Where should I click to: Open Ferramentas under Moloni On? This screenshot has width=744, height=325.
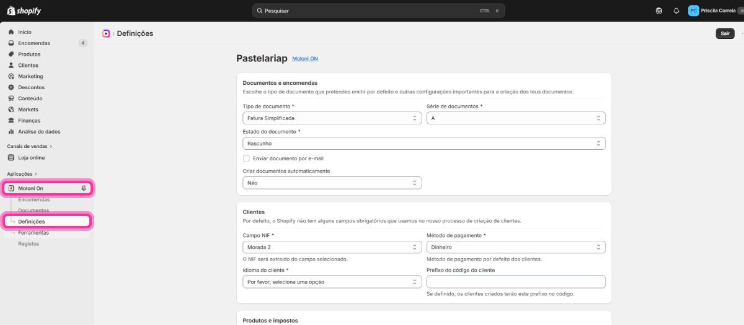pyautogui.click(x=33, y=233)
